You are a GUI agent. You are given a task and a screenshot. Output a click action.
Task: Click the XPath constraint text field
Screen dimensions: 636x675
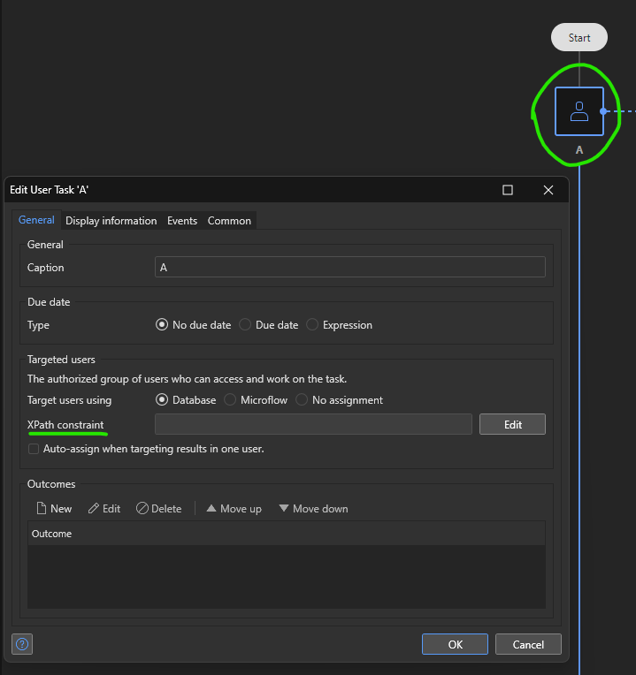(x=313, y=424)
